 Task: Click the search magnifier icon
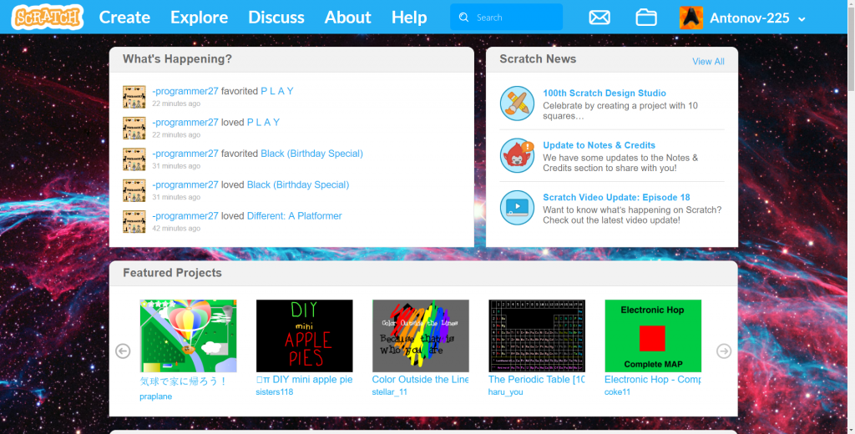pyautogui.click(x=464, y=18)
